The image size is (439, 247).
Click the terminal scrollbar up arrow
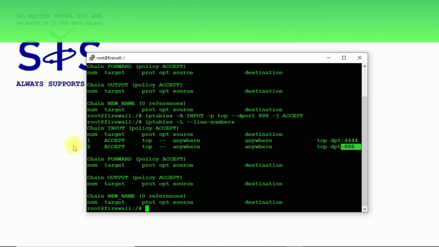pos(365,66)
